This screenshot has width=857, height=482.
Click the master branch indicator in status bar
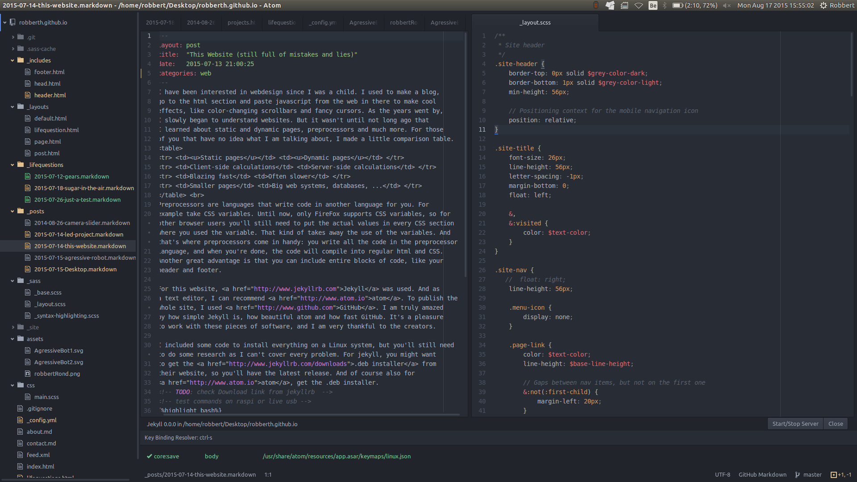[x=812, y=474]
